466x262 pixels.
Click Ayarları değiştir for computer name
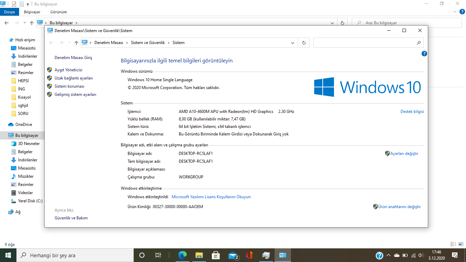coord(404,154)
